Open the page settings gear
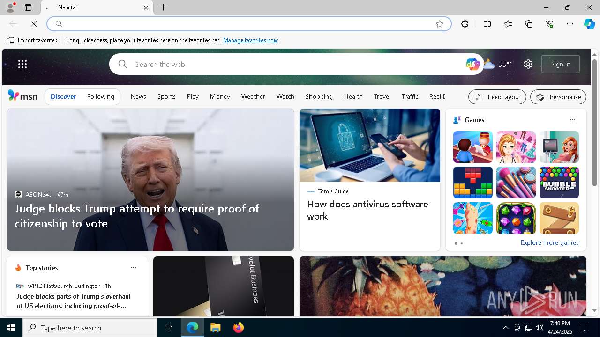Image resolution: width=600 pixels, height=337 pixels. [x=528, y=64]
